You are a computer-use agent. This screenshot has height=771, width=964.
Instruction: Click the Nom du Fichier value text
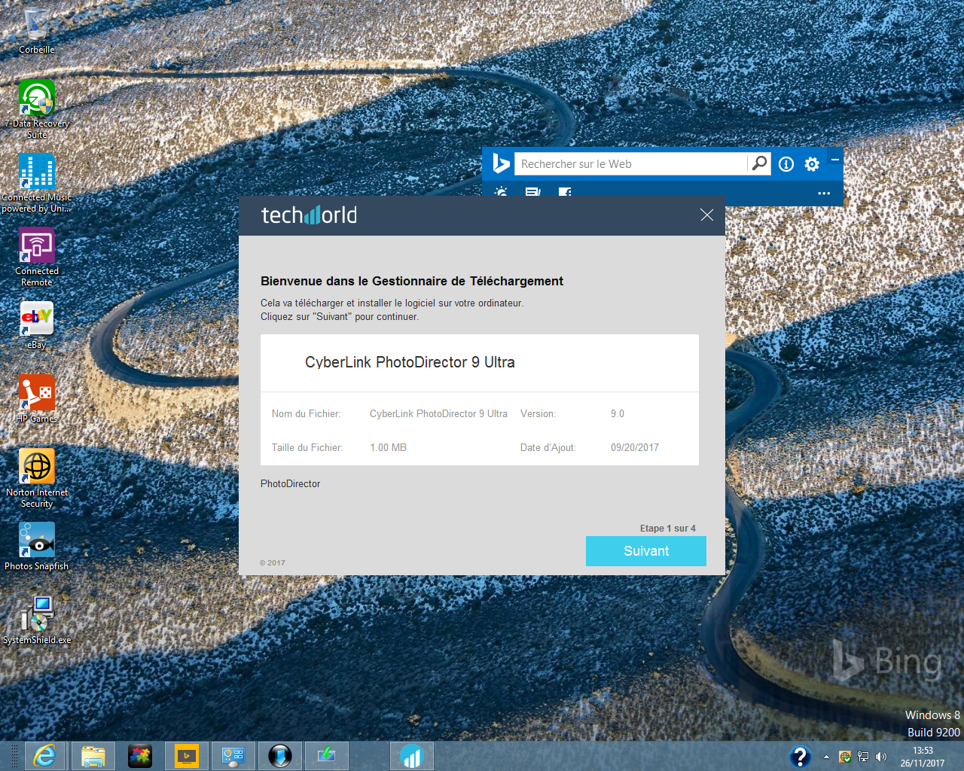point(438,413)
